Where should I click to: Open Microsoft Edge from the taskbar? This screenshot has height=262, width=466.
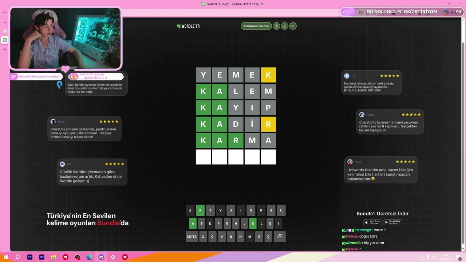(x=89, y=257)
